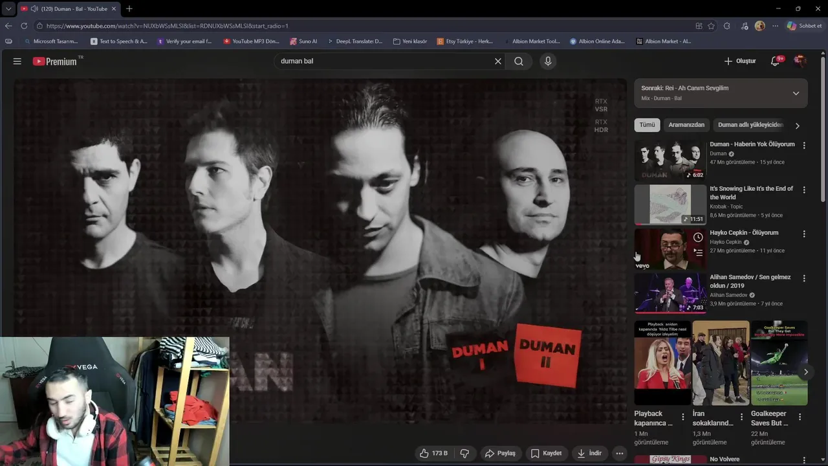Open the Albion Online Ada... bookmark
828x466 pixels.
click(x=597, y=41)
